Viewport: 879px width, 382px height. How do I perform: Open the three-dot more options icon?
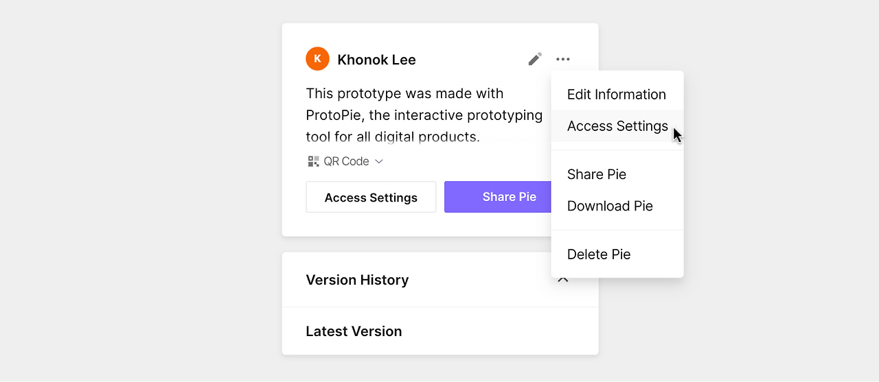point(563,60)
